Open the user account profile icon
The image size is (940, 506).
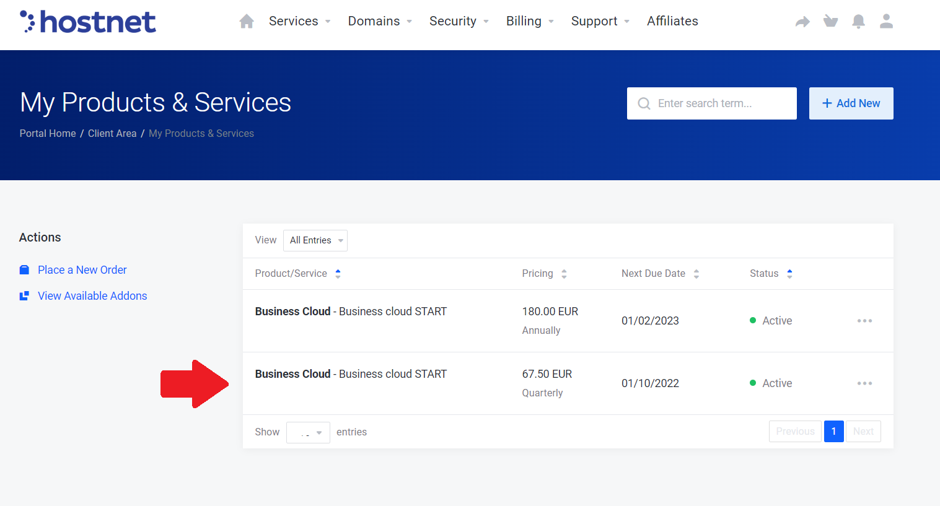886,22
